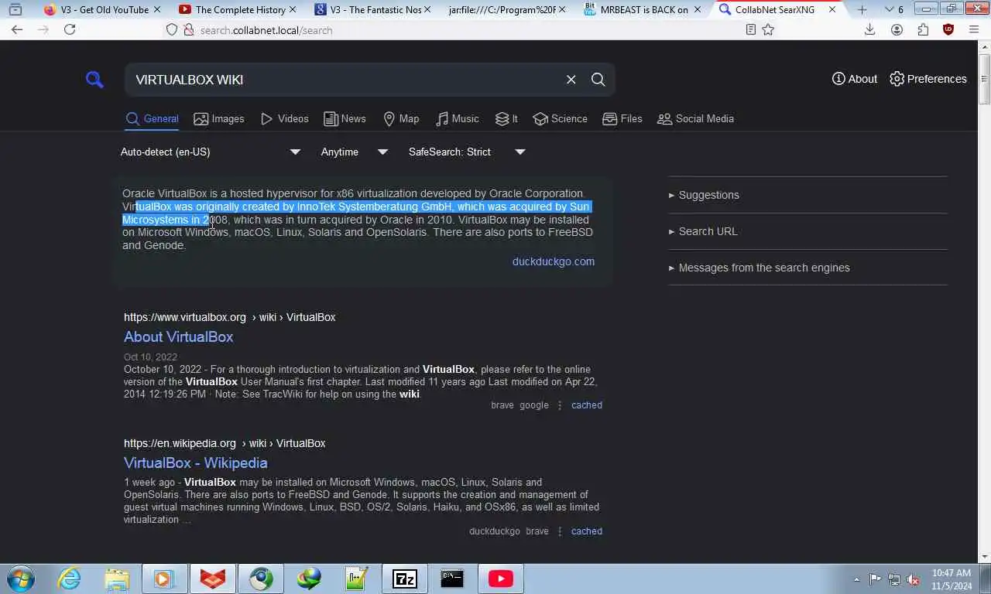Open the About page

pos(855,79)
